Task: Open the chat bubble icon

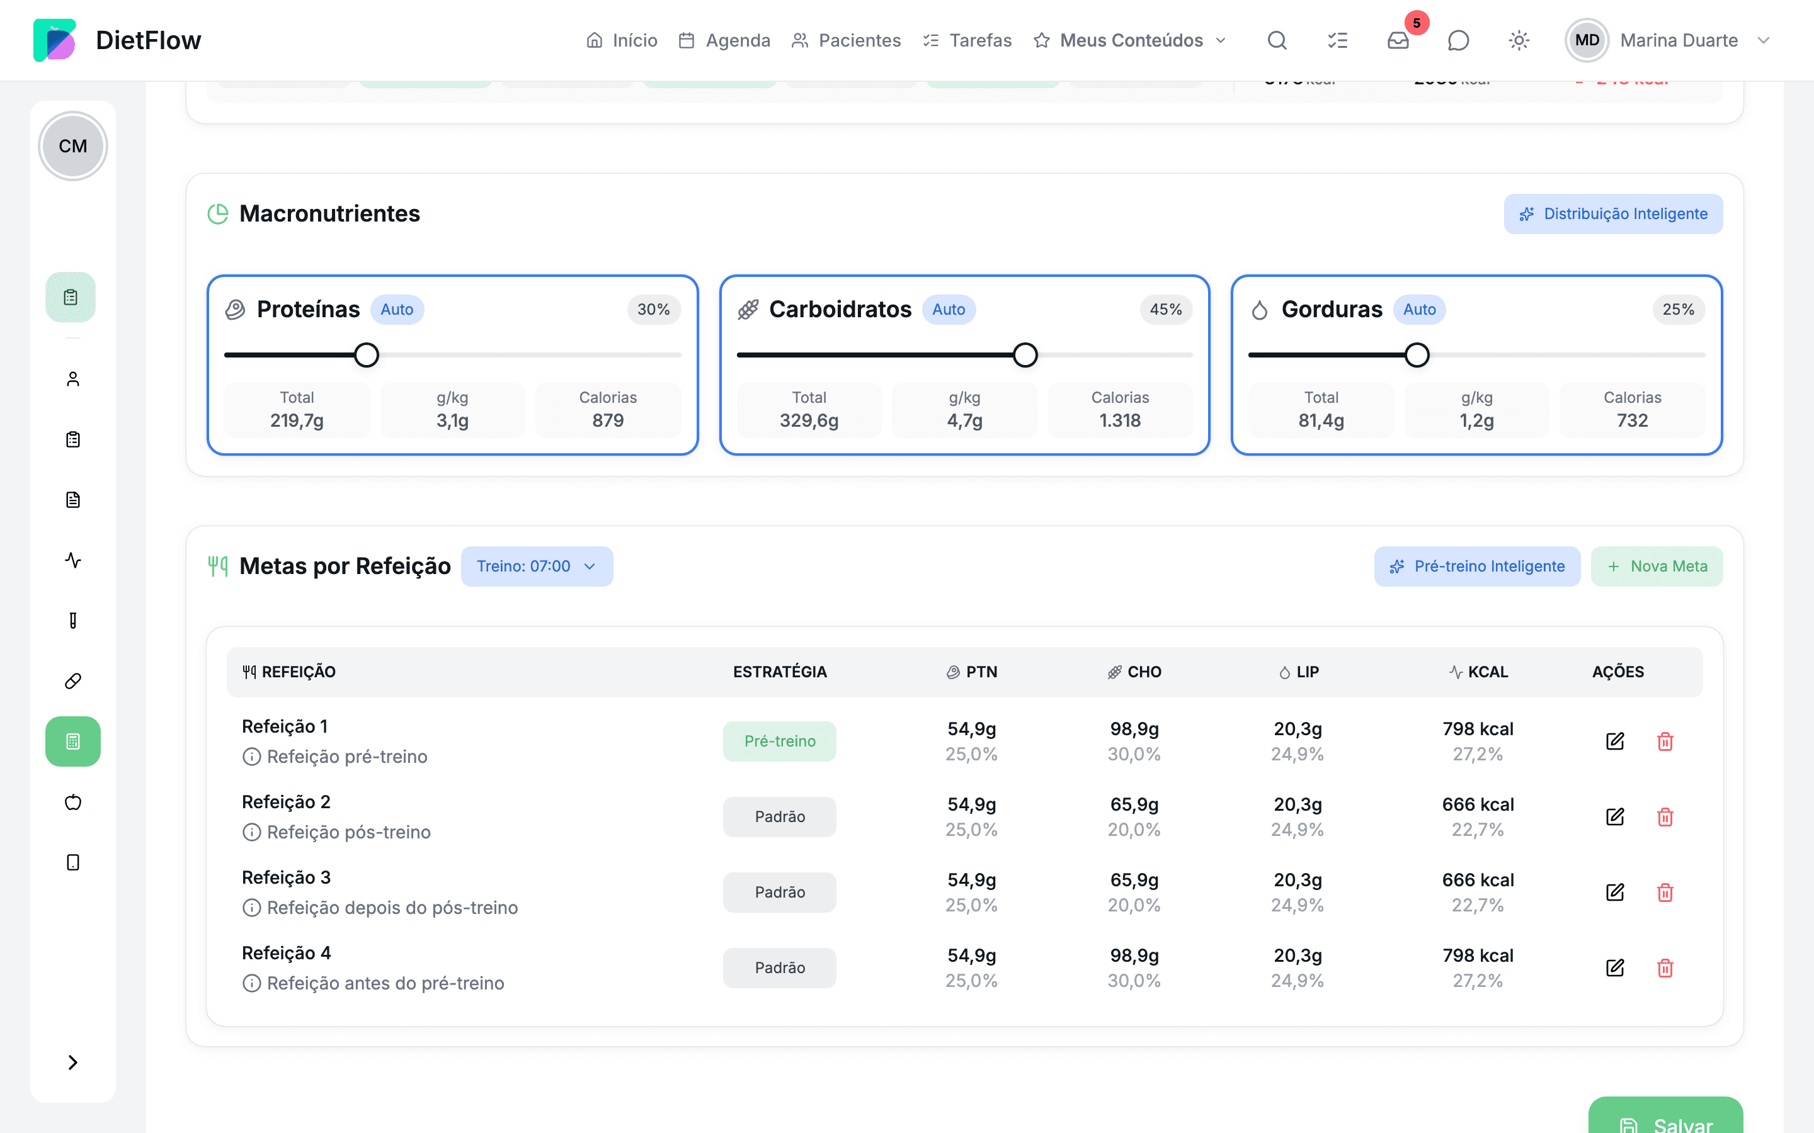Action: coord(1459,40)
